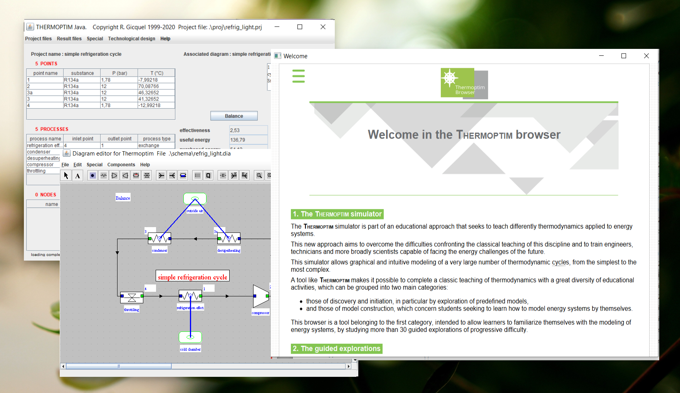
Task: Click 'T (°C)' column header
Action: tap(156, 73)
